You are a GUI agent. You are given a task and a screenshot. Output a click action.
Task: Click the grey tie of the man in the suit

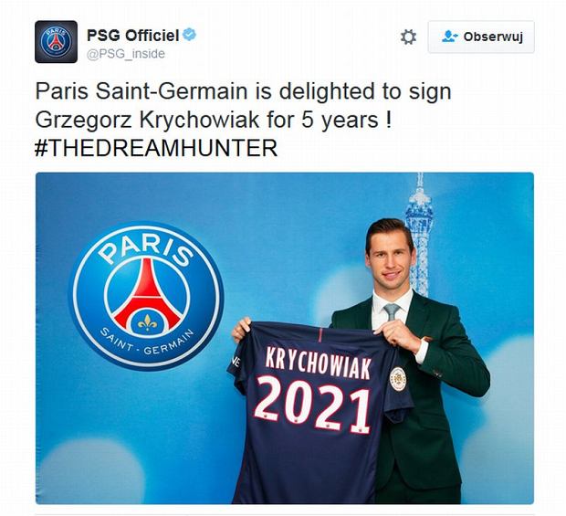tap(392, 311)
